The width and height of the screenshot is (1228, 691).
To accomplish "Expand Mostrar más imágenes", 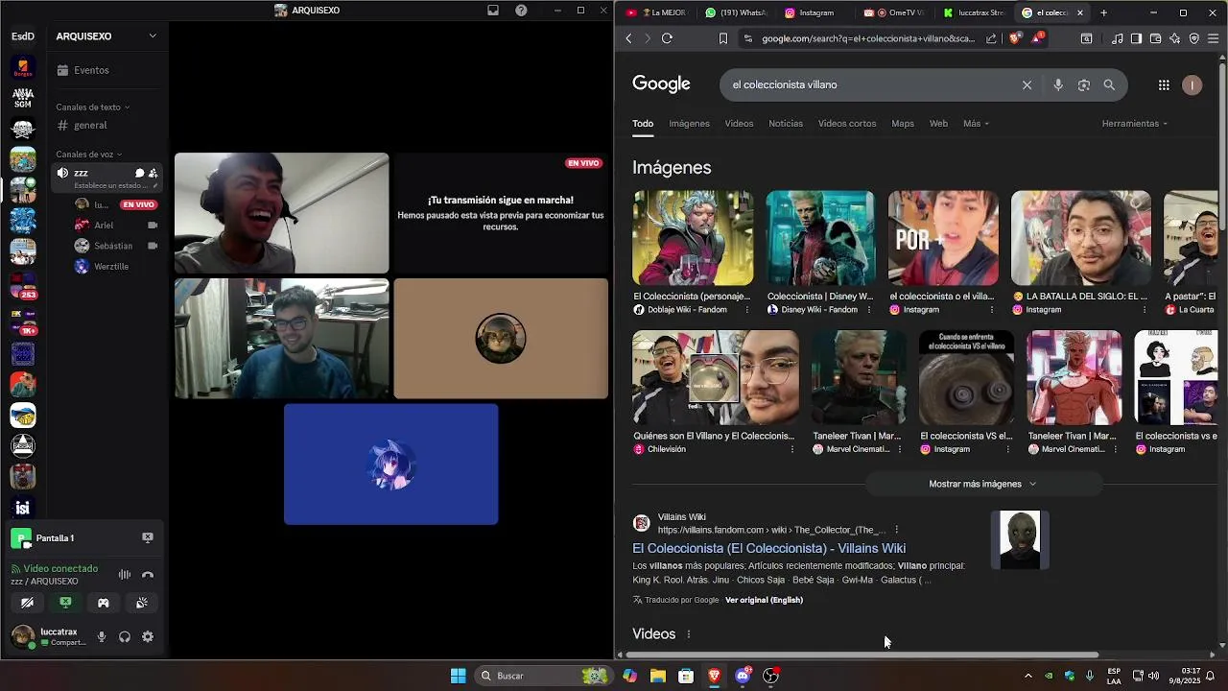I will coord(983,484).
